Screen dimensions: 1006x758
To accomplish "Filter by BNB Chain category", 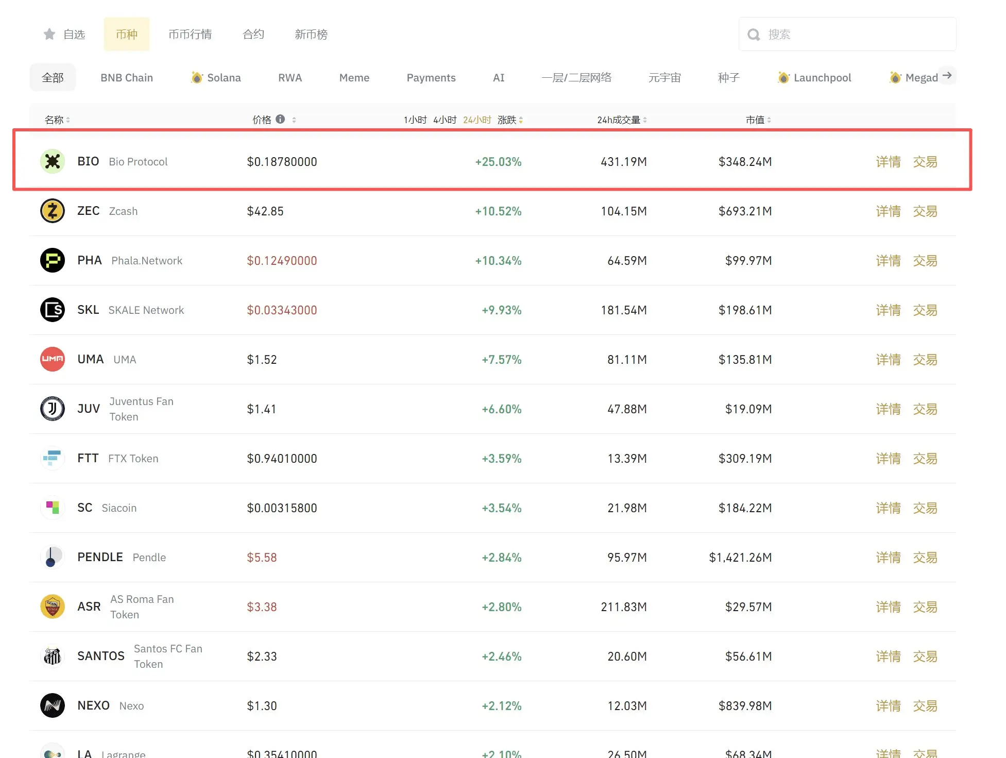I will (x=127, y=77).
